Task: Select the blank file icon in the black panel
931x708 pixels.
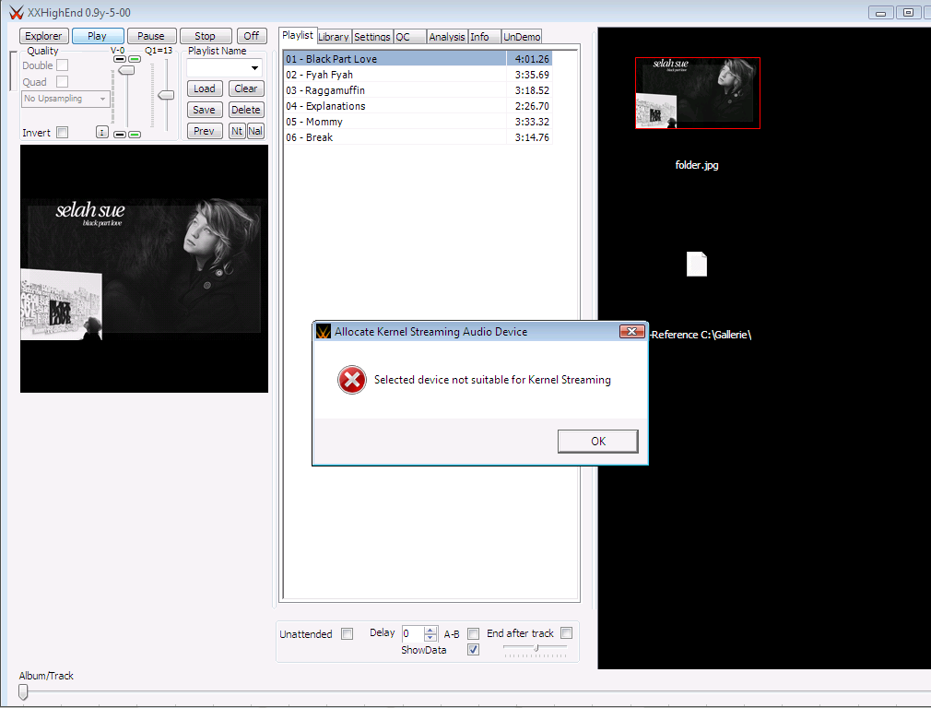Action: (697, 265)
